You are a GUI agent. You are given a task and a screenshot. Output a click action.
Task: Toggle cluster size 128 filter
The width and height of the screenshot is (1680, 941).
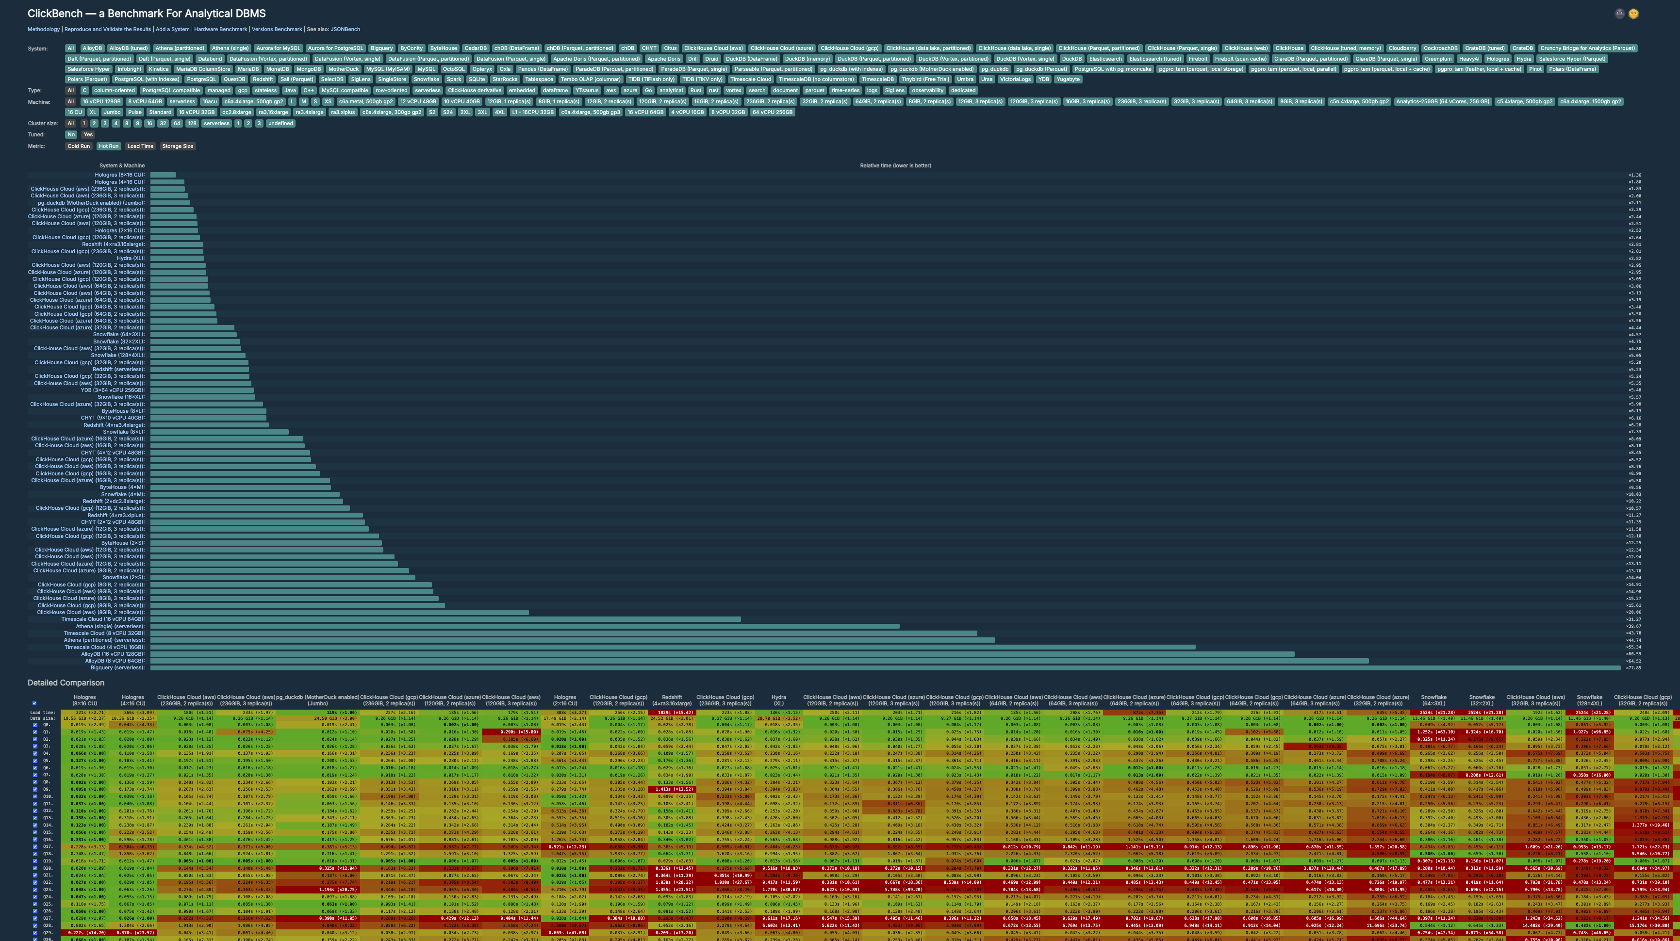coord(192,124)
